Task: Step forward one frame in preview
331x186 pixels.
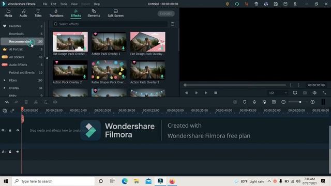Action: pos(196,93)
